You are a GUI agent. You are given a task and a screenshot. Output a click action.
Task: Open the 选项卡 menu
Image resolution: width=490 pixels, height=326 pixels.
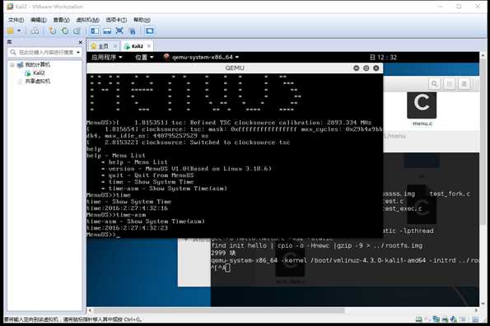[x=116, y=20]
